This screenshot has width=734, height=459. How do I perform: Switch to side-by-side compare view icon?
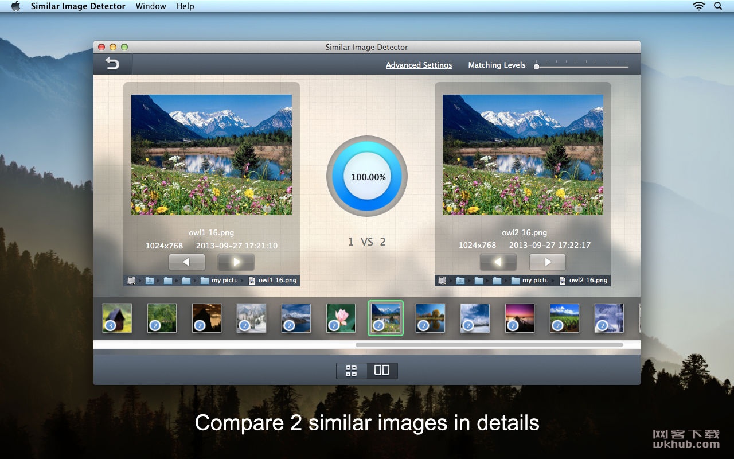(382, 371)
